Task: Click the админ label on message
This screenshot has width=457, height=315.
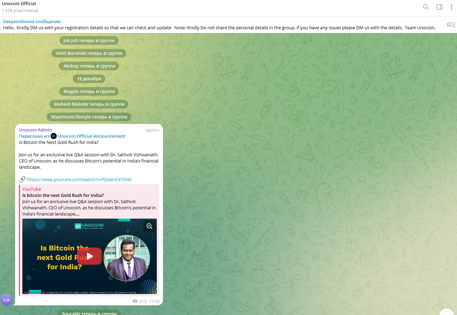Action: [152, 130]
